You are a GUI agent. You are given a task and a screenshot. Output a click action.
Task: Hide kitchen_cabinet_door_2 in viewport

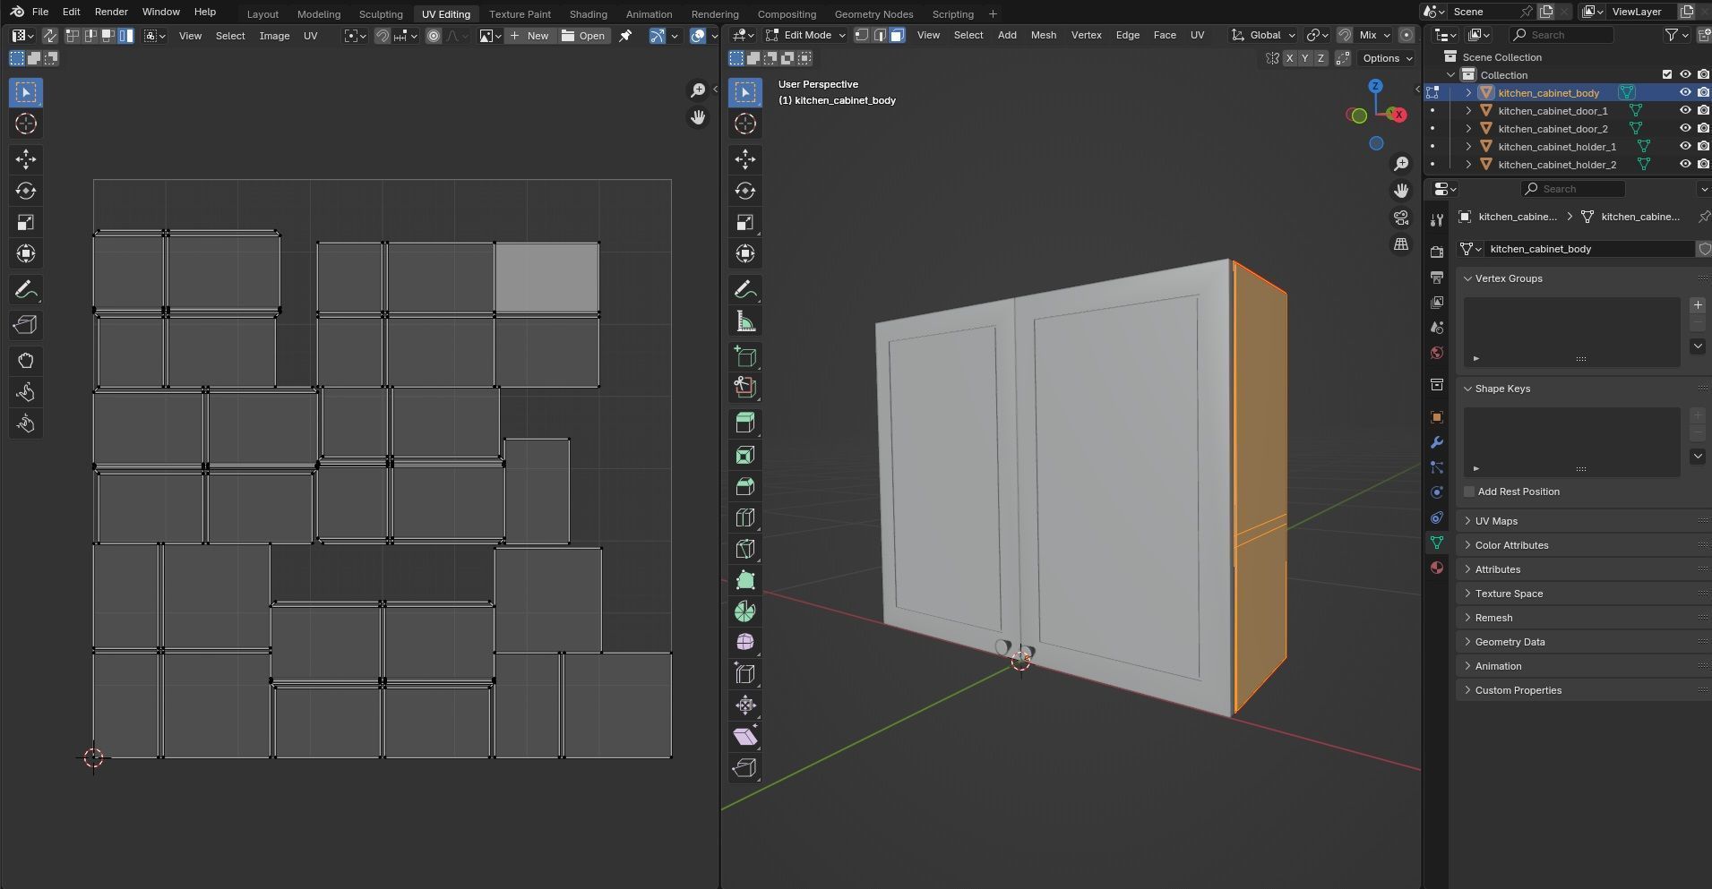click(x=1685, y=129)
